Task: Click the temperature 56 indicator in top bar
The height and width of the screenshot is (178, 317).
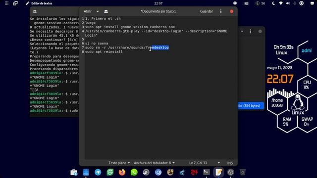Action: [261, 3]
